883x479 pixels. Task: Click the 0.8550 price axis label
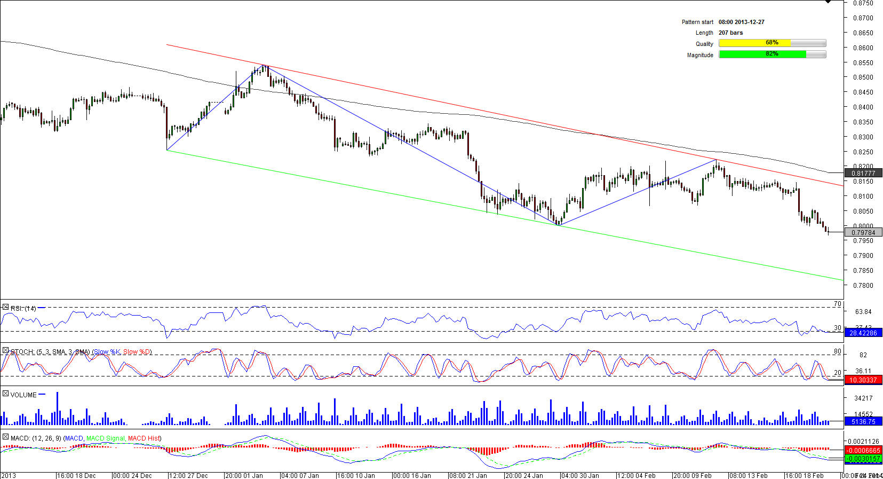863,62
